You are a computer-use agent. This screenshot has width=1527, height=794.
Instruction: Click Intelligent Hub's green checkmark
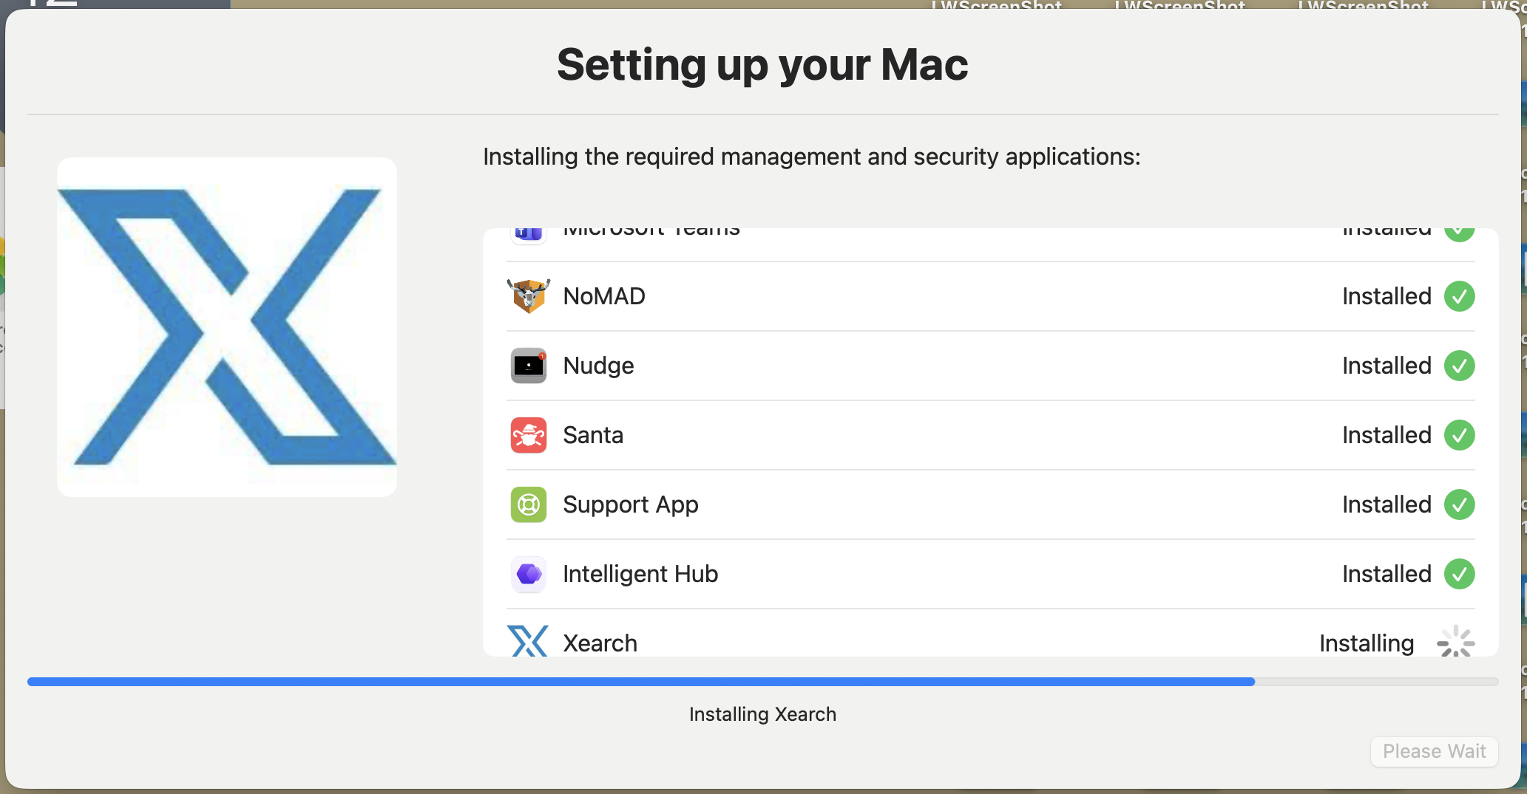tap(1459, 574)
